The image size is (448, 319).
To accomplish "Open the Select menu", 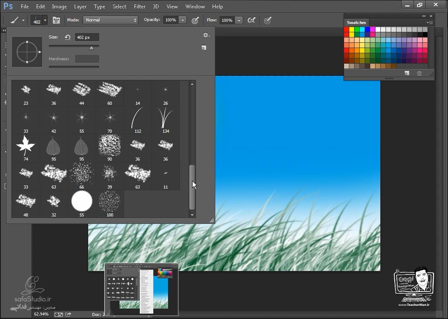I will pos(120,6).
